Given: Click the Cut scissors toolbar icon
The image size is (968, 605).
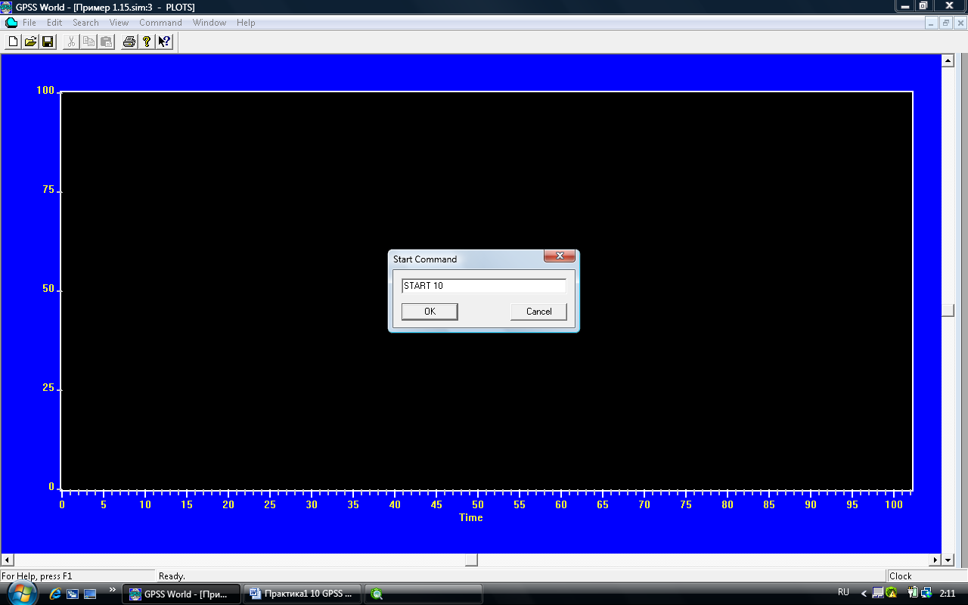Looking at the screenshot, I should coord(71,42).
